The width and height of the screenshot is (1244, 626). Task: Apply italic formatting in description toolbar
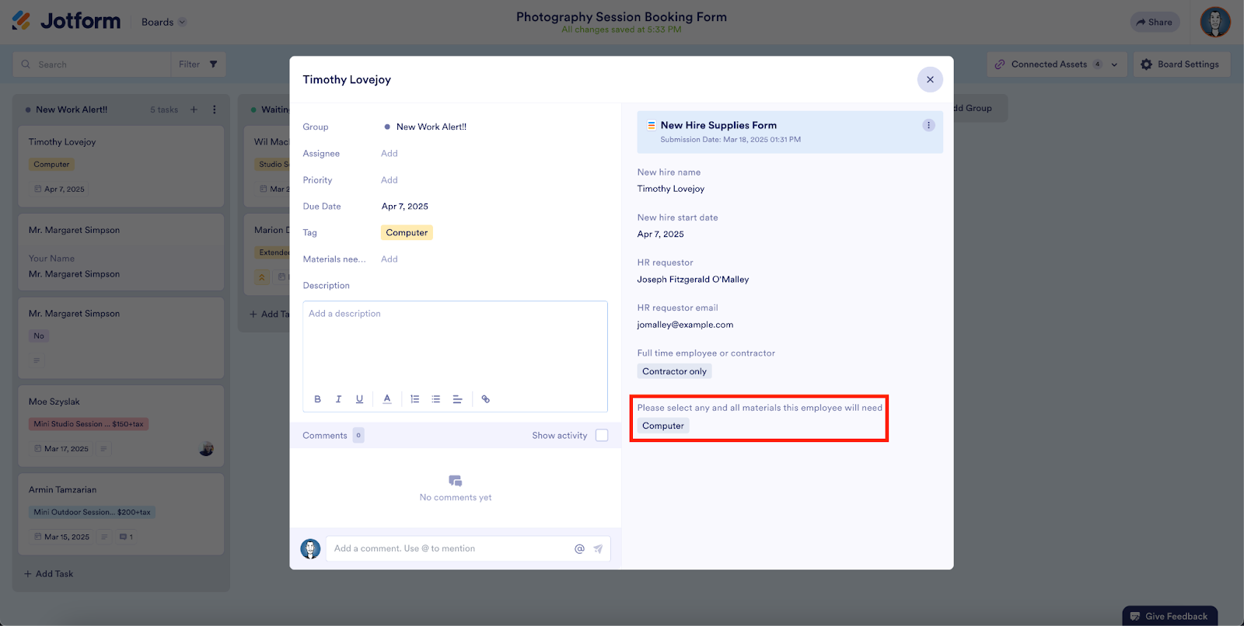(x=338, y=399)
